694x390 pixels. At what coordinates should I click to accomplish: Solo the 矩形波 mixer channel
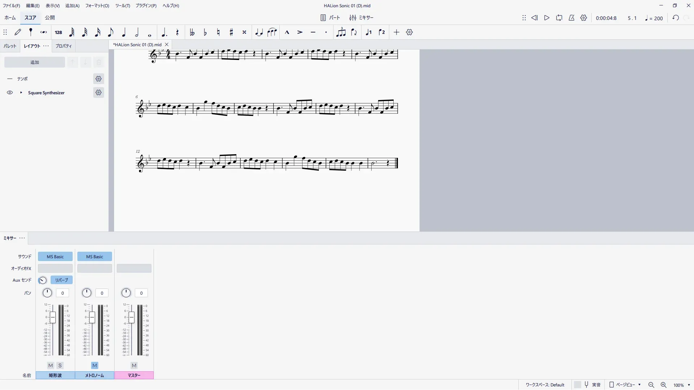point(60,365)
